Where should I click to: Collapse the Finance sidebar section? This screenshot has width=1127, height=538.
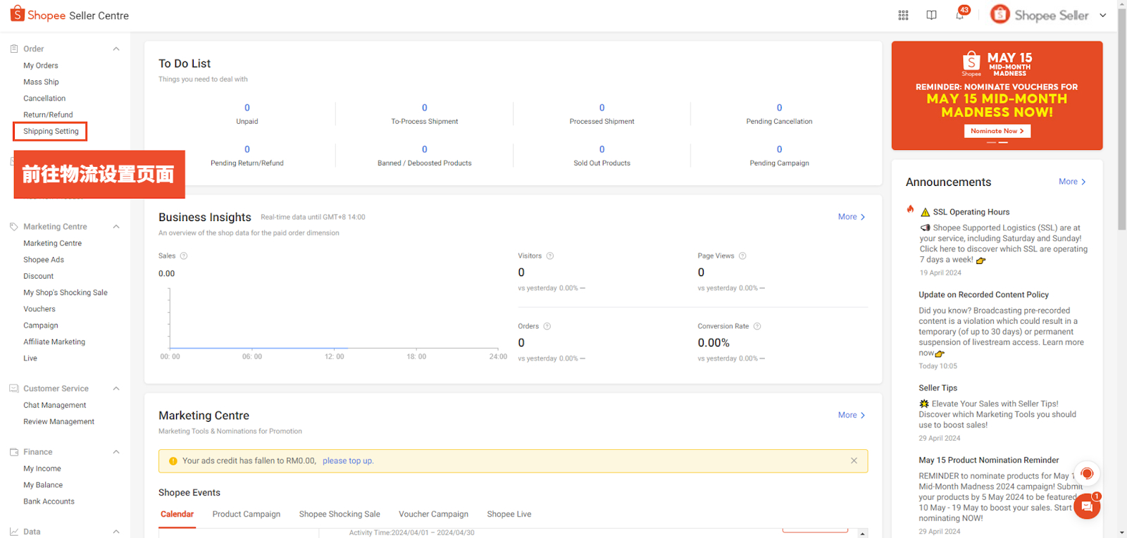click(116, 452)
